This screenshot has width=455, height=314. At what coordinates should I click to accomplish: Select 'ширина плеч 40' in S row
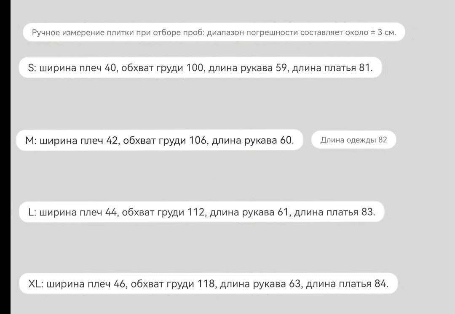pos(78,68)
